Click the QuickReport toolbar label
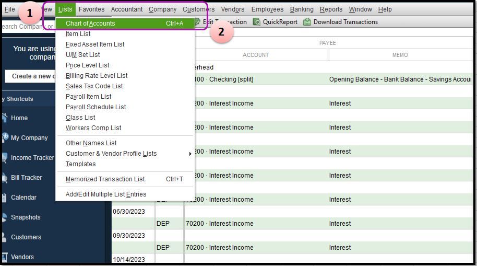 coord(280,22)
